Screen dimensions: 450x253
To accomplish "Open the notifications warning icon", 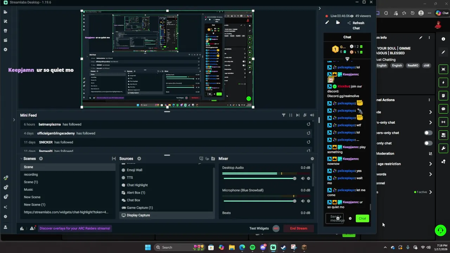I will pyautogui.click(x=32, y=228).
